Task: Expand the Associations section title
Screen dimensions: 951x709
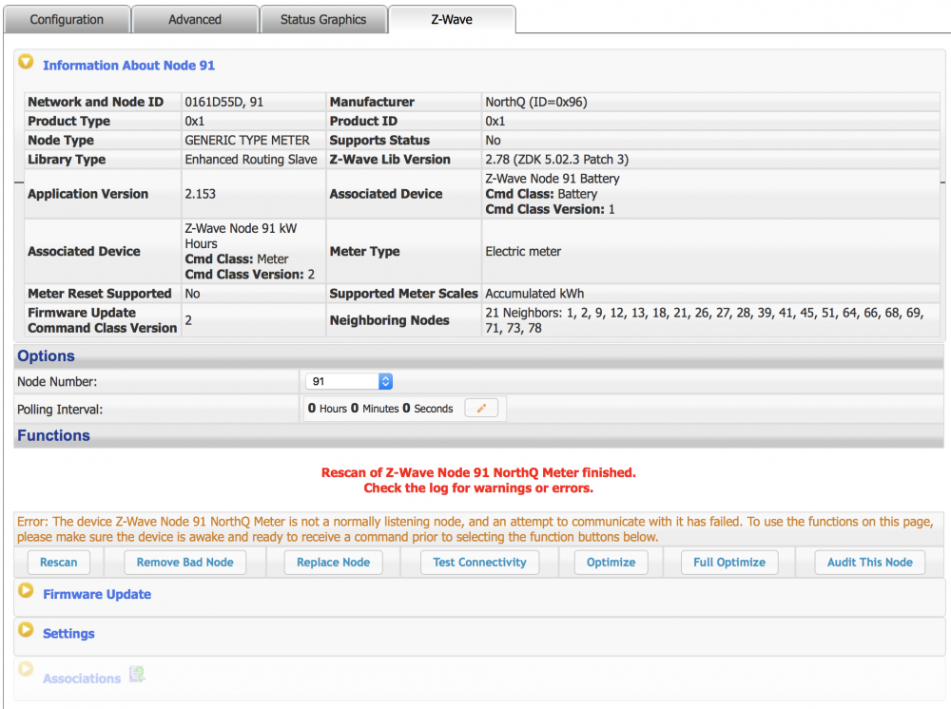Action: pos(82,679)
